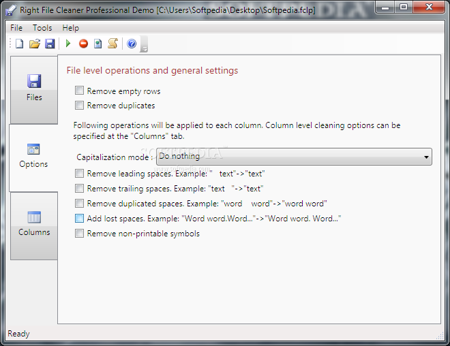Open the Capitalization mode dropdown
The height and width of the screenshot is (346, 450).
294,157
